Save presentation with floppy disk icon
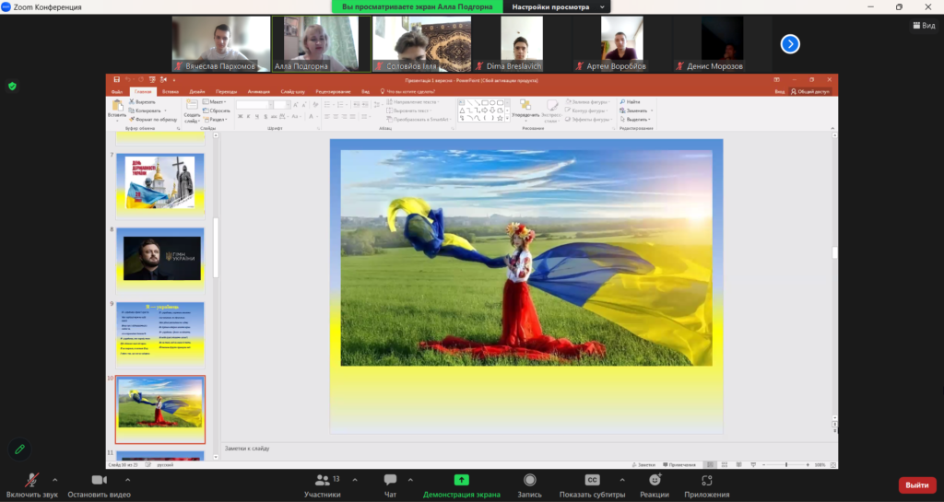944x502 pixels. point(117,79)
